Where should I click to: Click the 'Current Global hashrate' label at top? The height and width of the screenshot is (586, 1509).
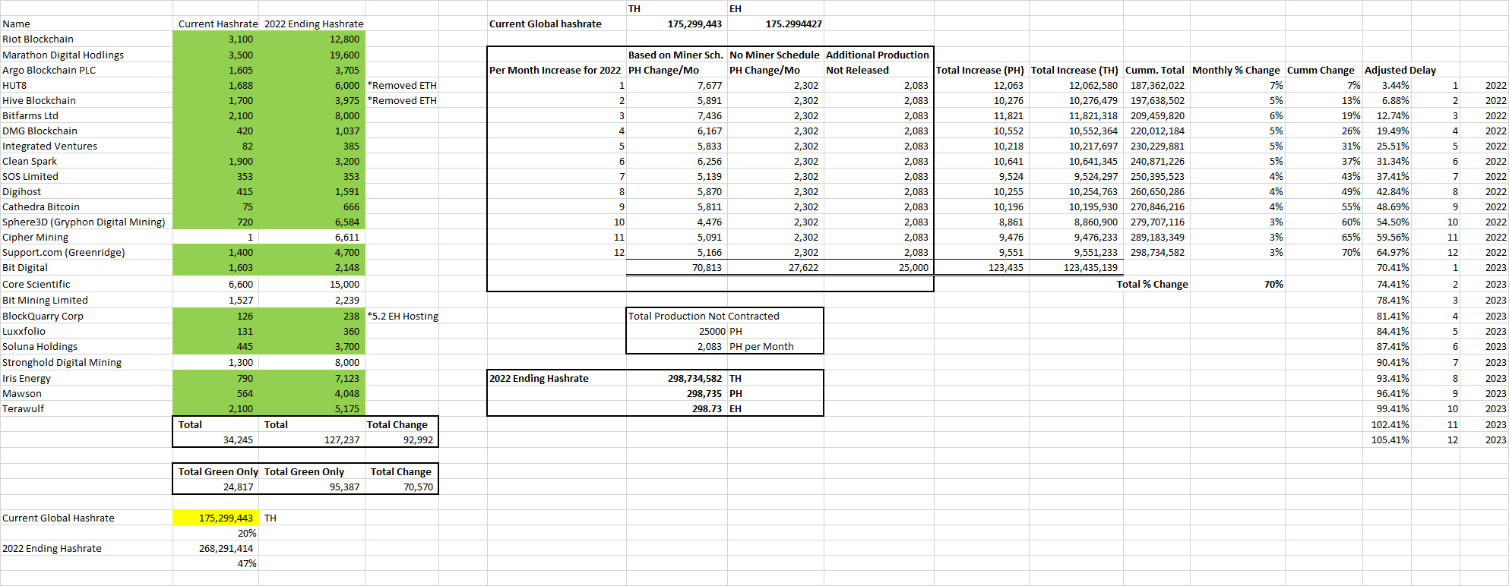click(546, 24)
